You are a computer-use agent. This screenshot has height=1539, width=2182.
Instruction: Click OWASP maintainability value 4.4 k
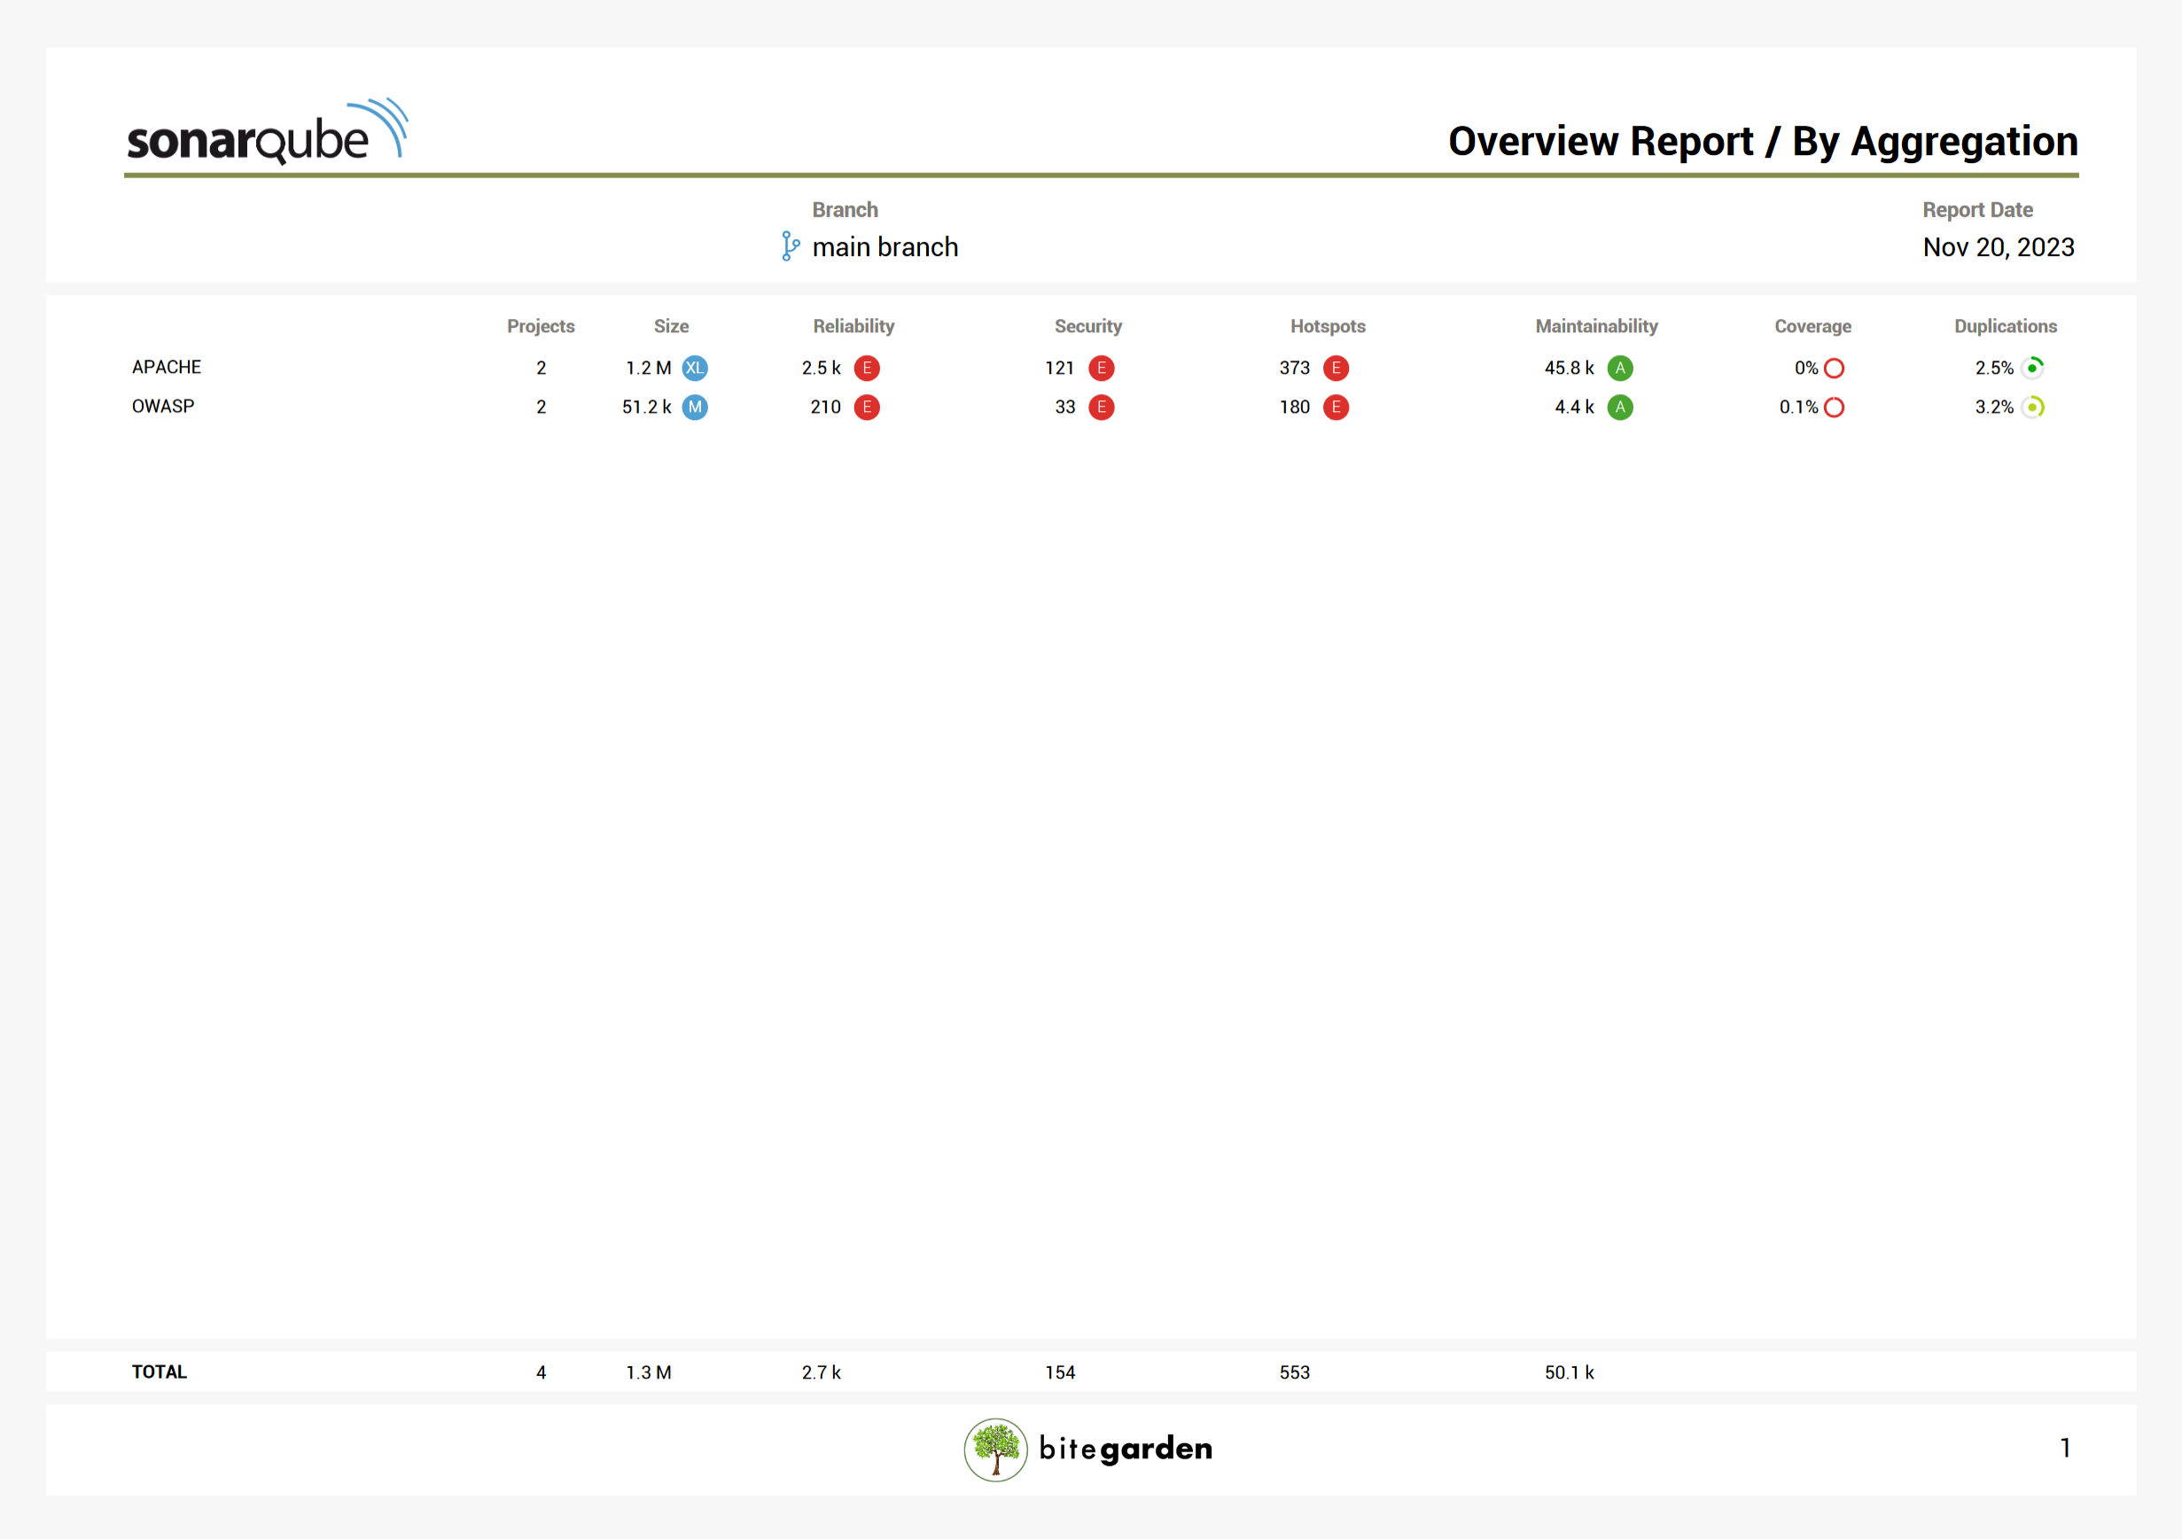click(x=1574, y=407)
